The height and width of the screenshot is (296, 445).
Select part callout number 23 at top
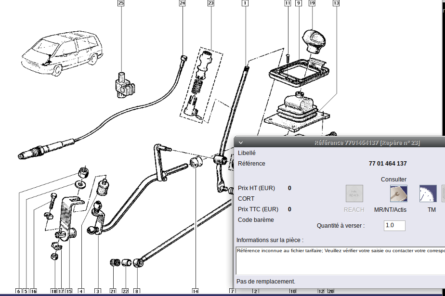click(210, 3)
